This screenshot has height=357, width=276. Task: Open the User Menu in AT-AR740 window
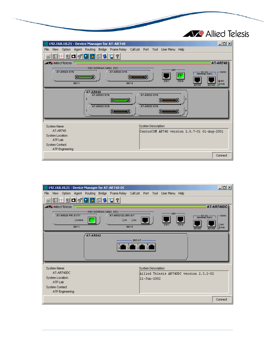click(168, 49)
